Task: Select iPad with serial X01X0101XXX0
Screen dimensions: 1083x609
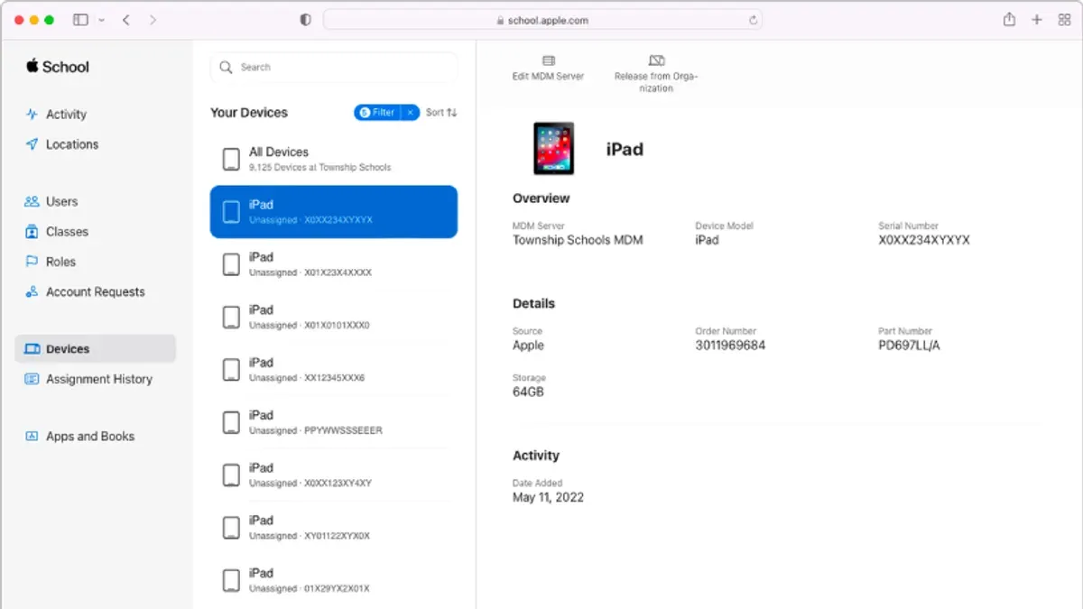Action: 334,317
